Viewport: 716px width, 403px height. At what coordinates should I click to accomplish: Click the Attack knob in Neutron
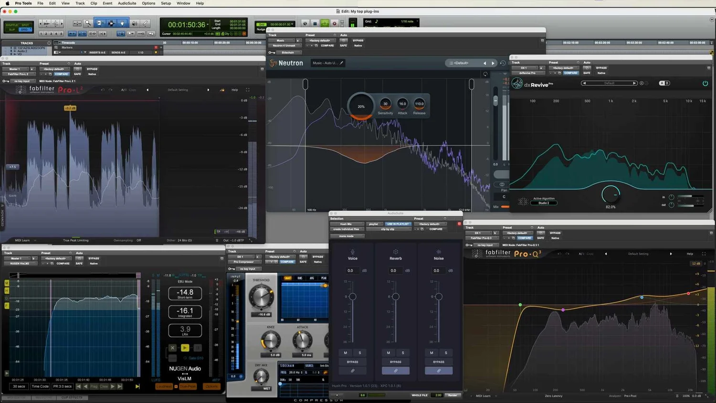click(402, 104)
